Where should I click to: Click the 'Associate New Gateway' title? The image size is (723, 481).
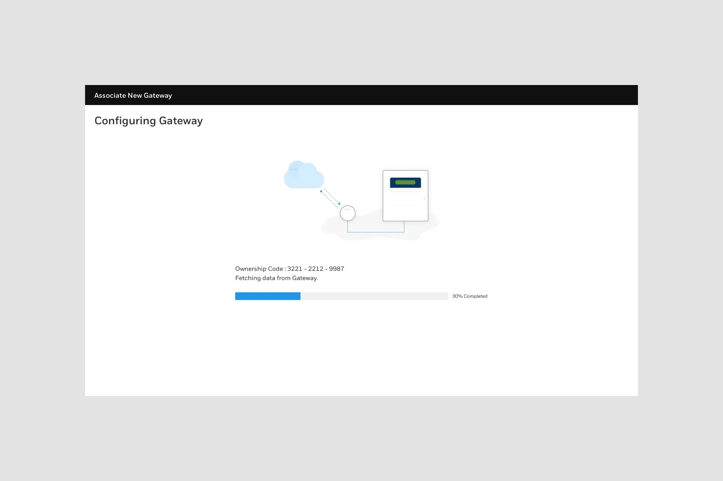click(x=133, y=95)
